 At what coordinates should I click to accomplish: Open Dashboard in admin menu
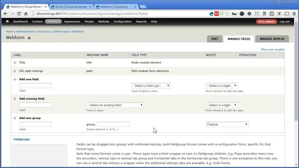21,21
